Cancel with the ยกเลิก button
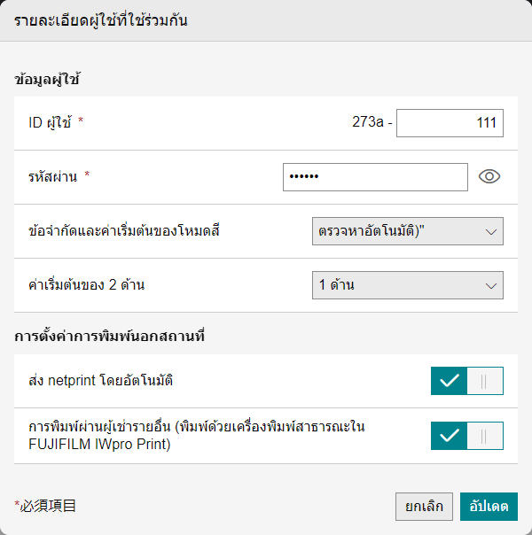 pyautogui.click(x=424, y=507)
